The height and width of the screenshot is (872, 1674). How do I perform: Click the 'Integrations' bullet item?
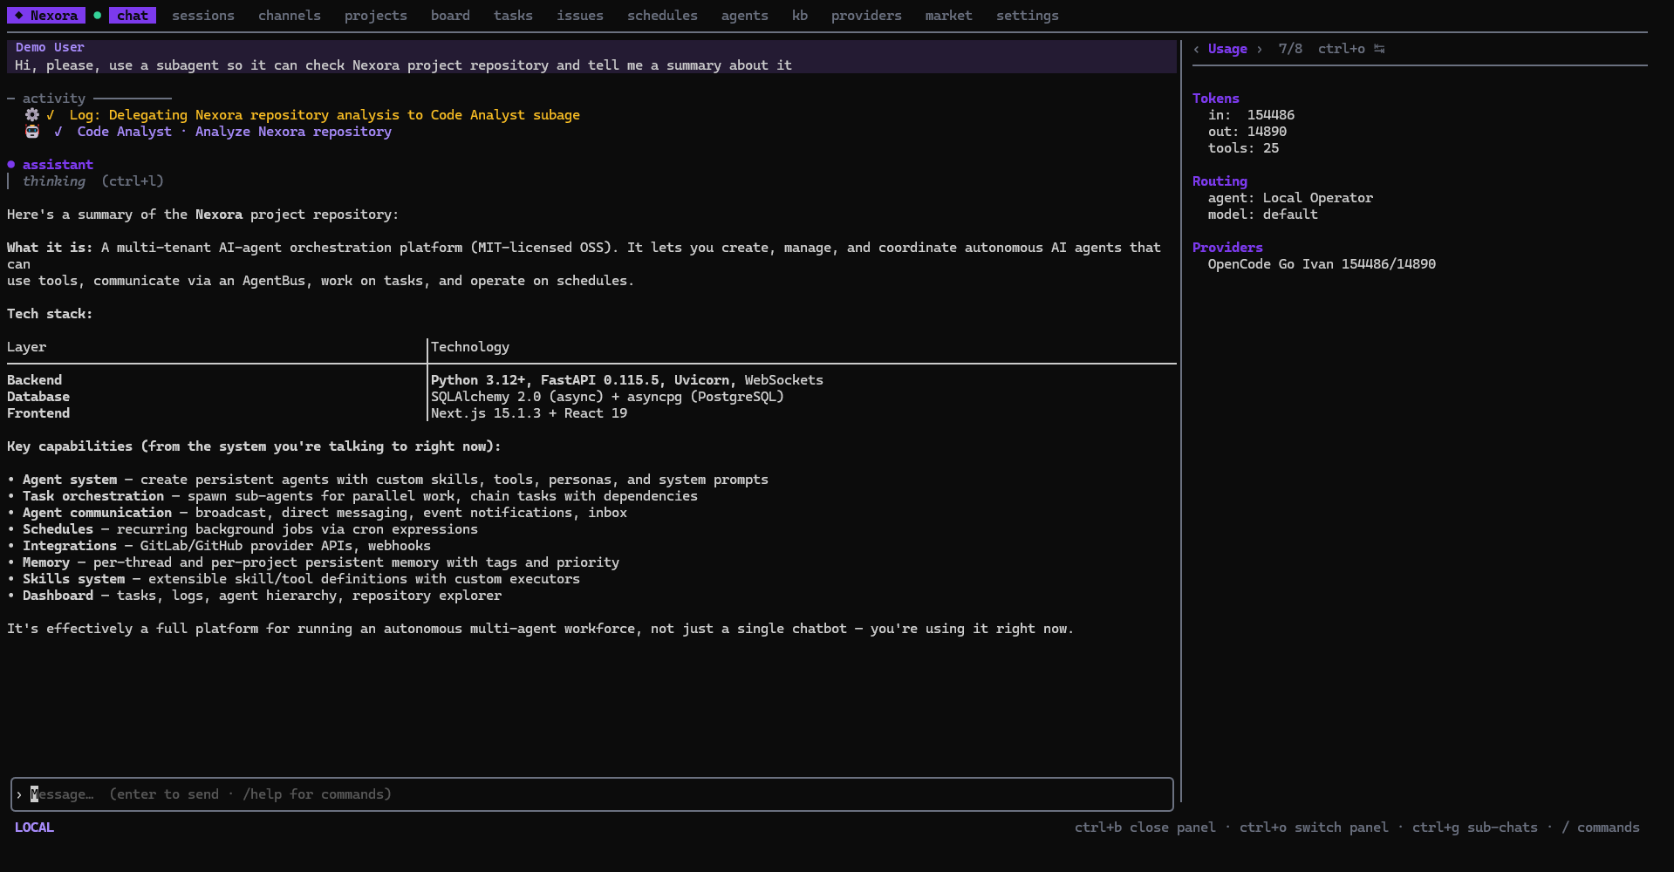click(x=219, y=546)
